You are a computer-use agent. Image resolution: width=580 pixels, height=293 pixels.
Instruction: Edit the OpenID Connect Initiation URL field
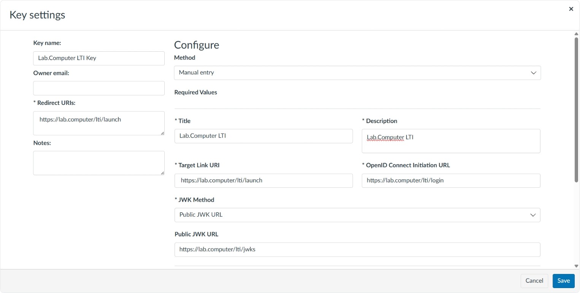click(451, 181)
